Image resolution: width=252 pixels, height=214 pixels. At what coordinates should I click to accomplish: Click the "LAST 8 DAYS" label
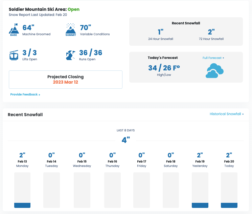click(126, 130)
